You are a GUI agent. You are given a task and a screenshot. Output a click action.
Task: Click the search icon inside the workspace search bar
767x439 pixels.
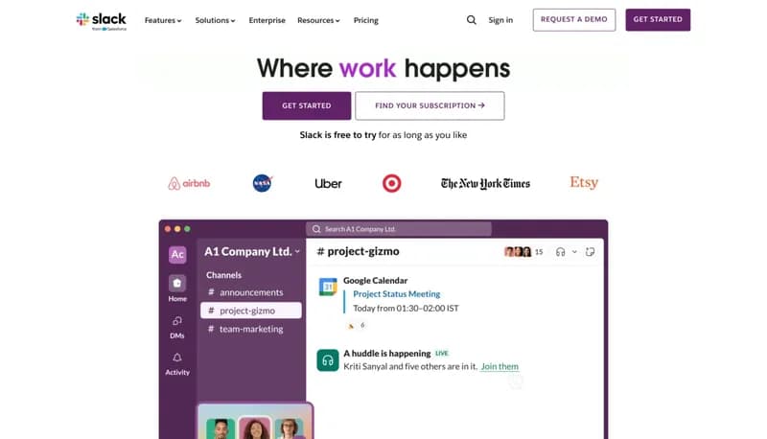point(316,229)
